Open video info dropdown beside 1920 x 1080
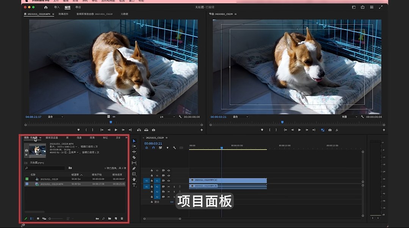The width and height of the screenshot is (409, 228). (76, 147)
